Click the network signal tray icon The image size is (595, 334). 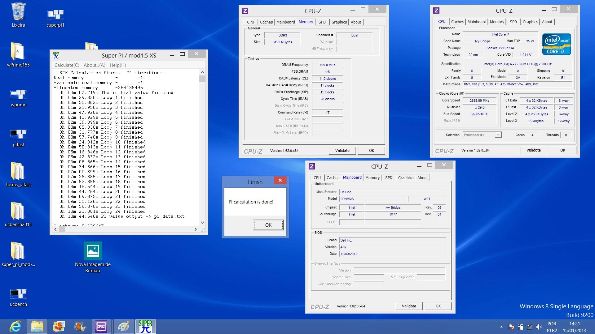click(530, 327)
